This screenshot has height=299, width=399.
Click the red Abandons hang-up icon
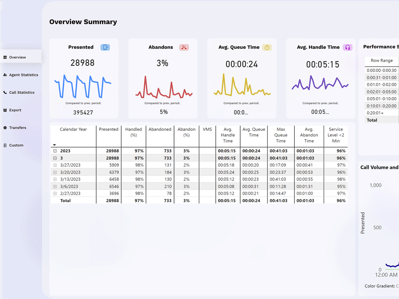184,47
